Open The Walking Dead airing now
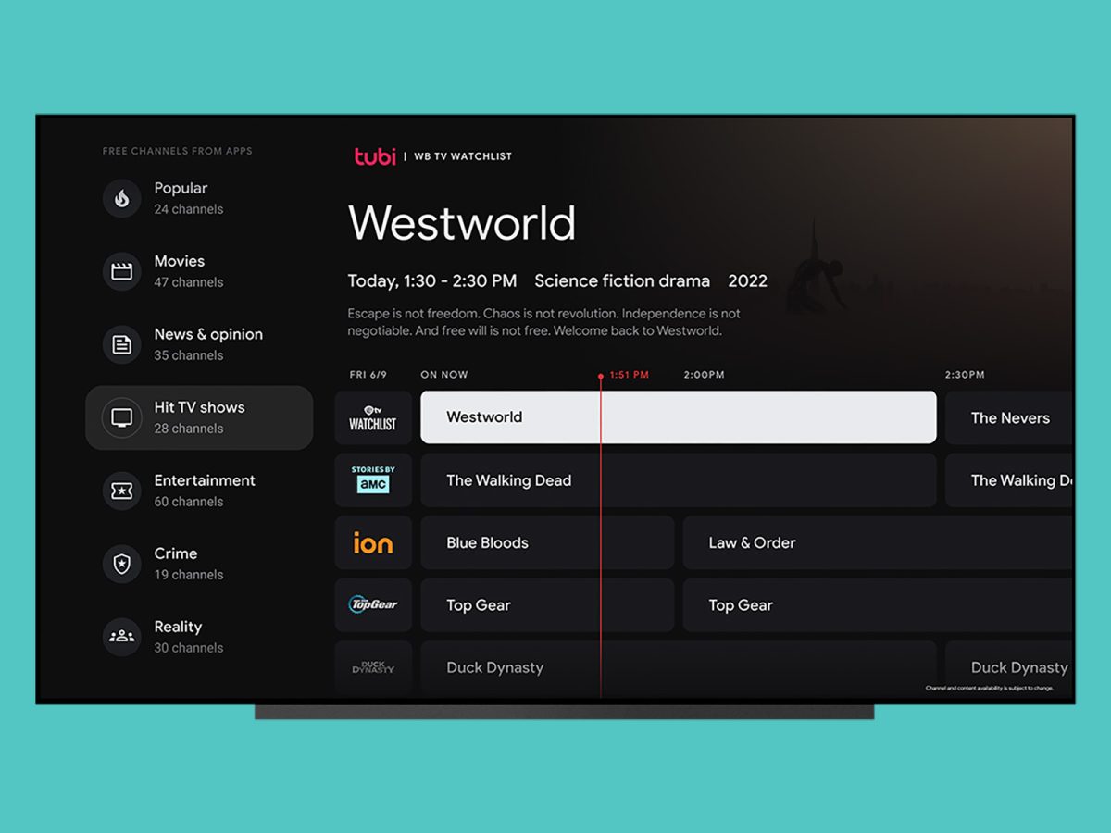The image size is (1111, 833). 678,480
